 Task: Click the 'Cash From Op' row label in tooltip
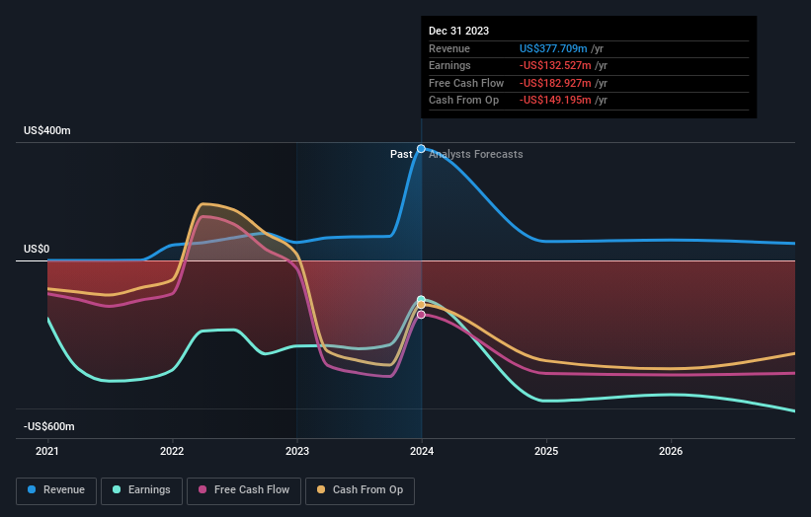tap(464, 101)
